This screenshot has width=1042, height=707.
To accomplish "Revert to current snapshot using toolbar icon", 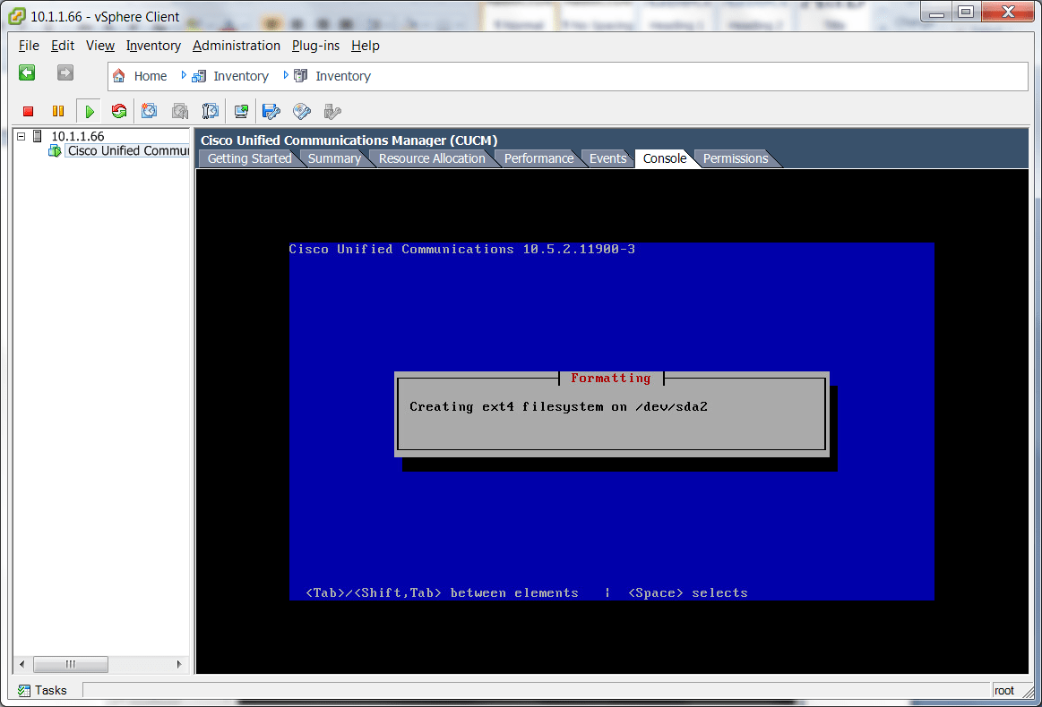I will point(180,111).
